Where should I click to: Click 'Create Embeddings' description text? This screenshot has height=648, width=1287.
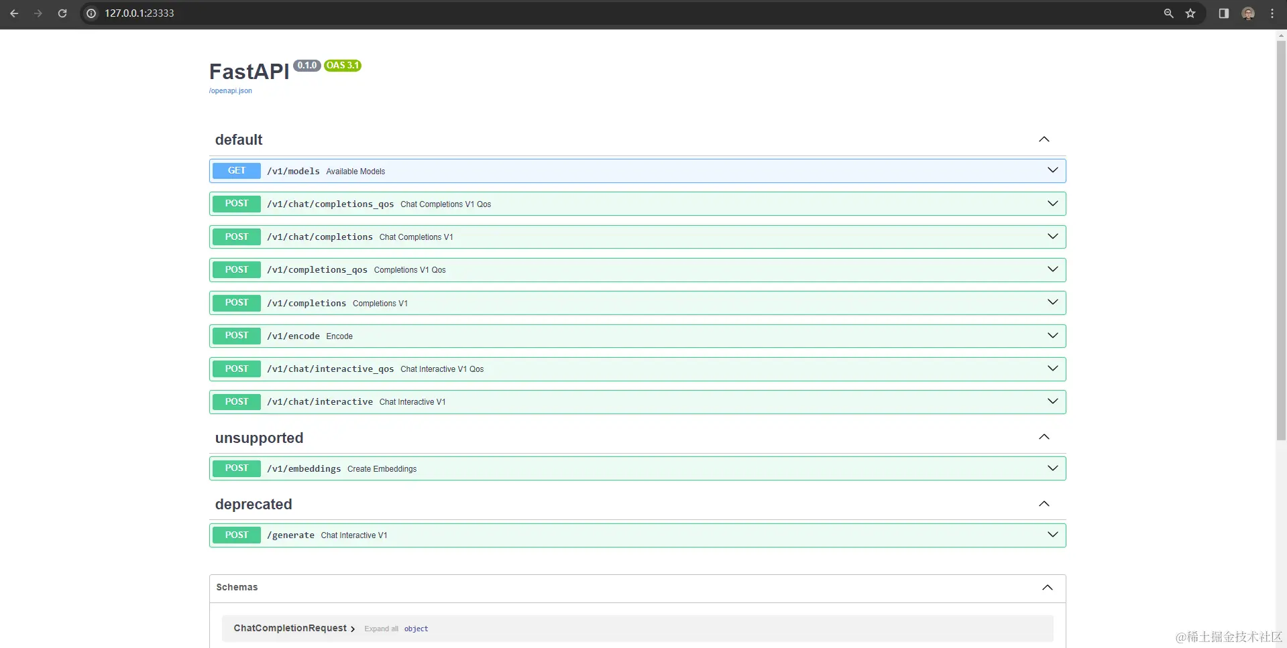click(382, 469)
